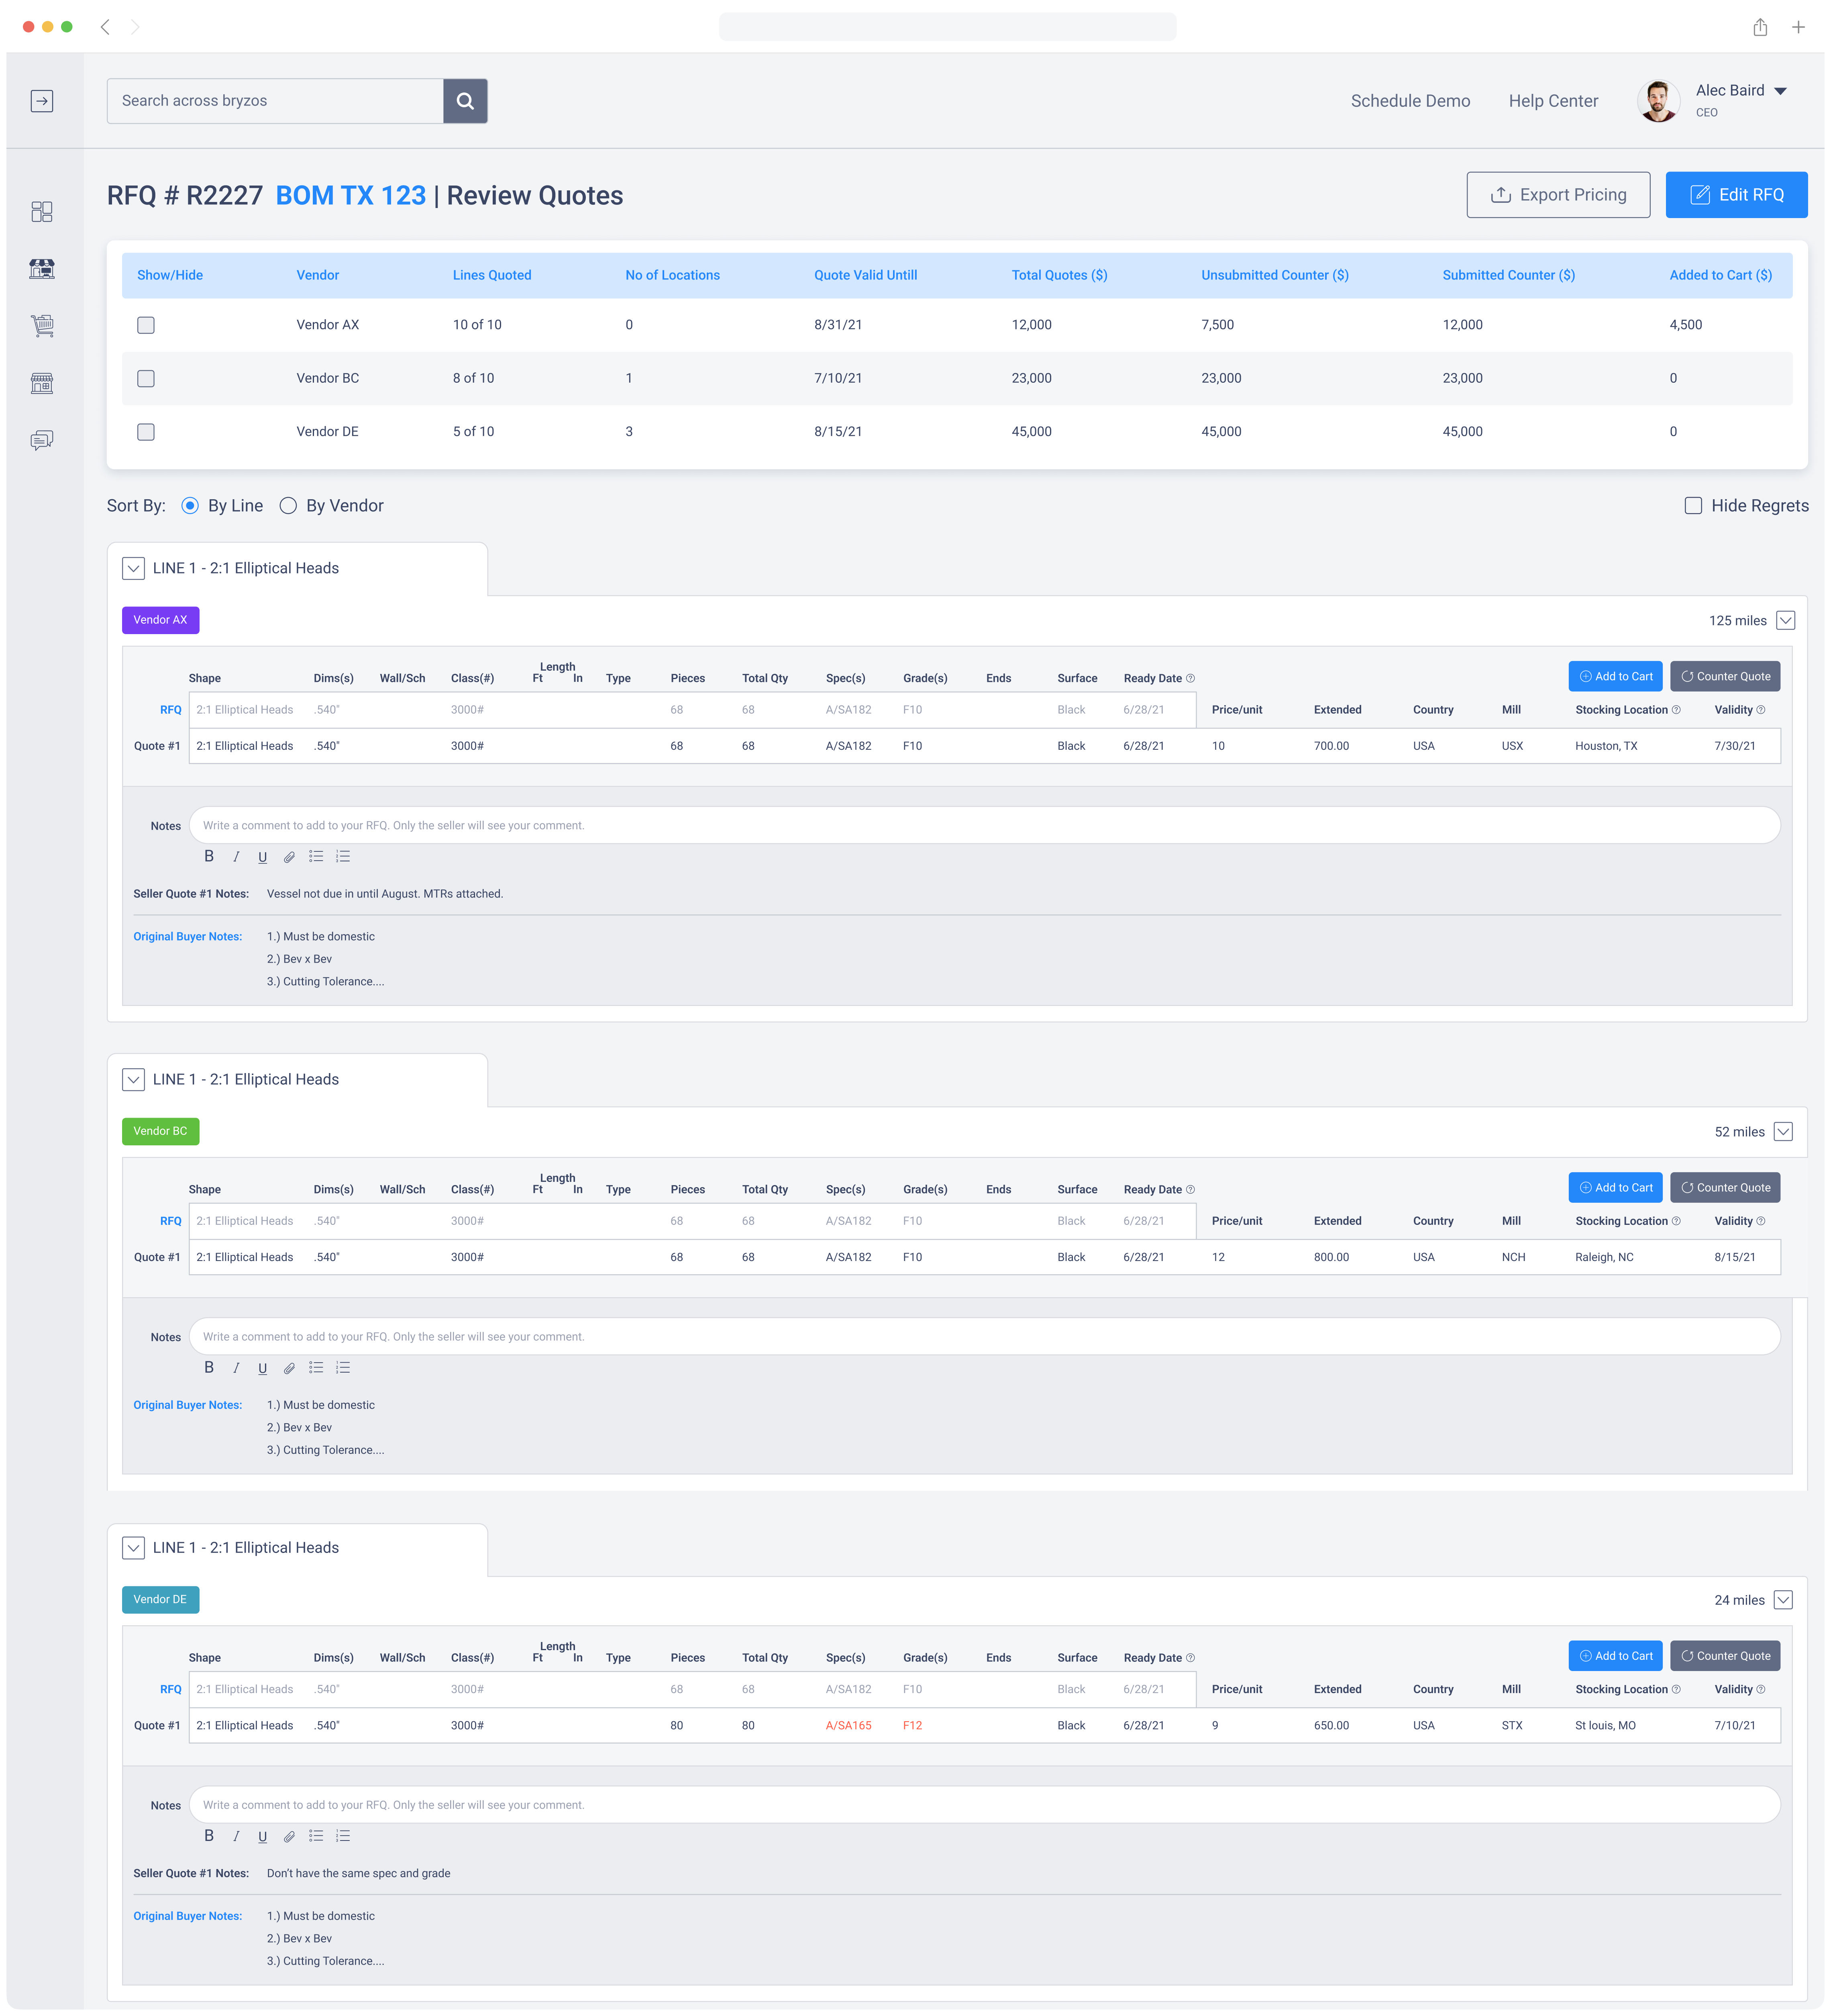Expand sidebar with arrow icon
The image size is (1831, 2016).
pos(42,101)
